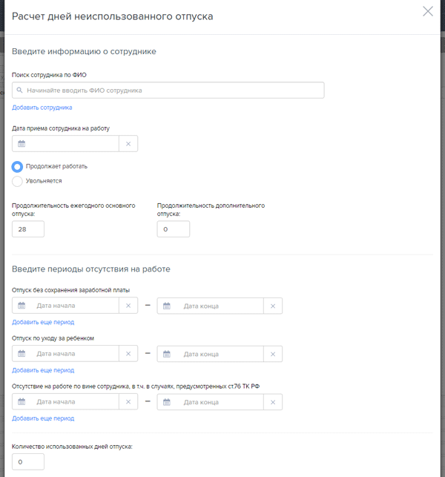Screen dimensions: 445x477
Task: Clear the unpaid leave end date
Action: [273, 306]
